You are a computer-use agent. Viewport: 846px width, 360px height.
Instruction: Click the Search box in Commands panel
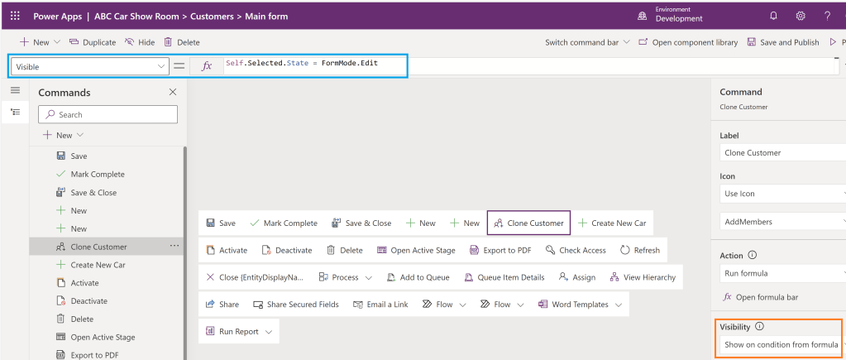click(x=108, y=114)
